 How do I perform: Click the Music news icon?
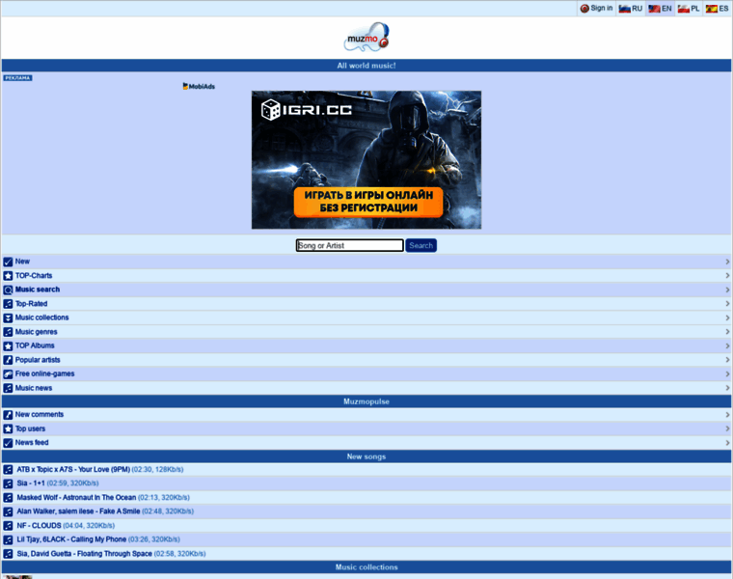click(8, 388)
